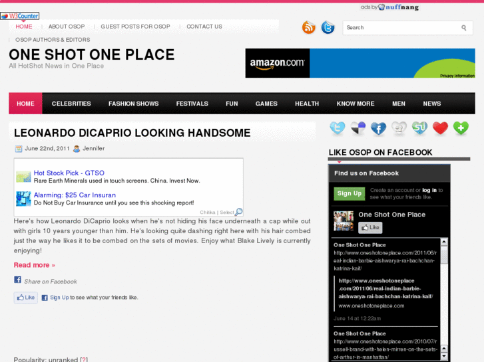Open the FUN category
This screenshot has height=362, width=484.
tap(232, 104)
